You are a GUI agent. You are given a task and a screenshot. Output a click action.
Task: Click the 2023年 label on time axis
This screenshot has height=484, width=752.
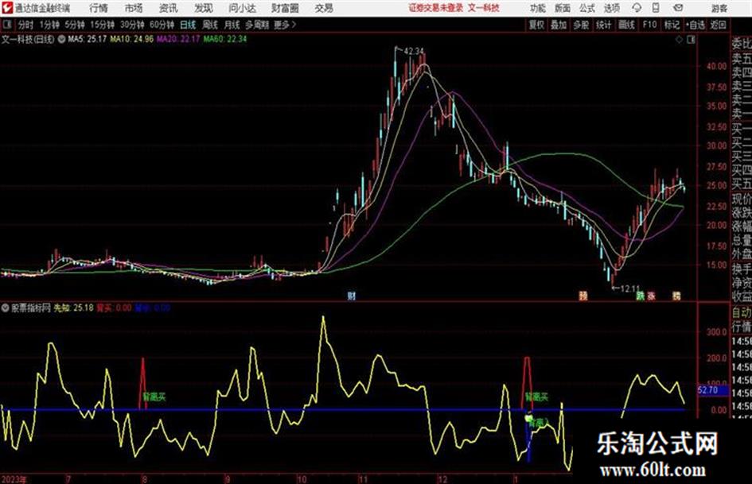click(14, 479)
